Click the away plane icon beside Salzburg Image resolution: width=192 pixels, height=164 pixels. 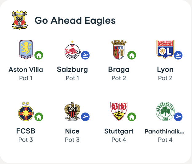(85, 55)
